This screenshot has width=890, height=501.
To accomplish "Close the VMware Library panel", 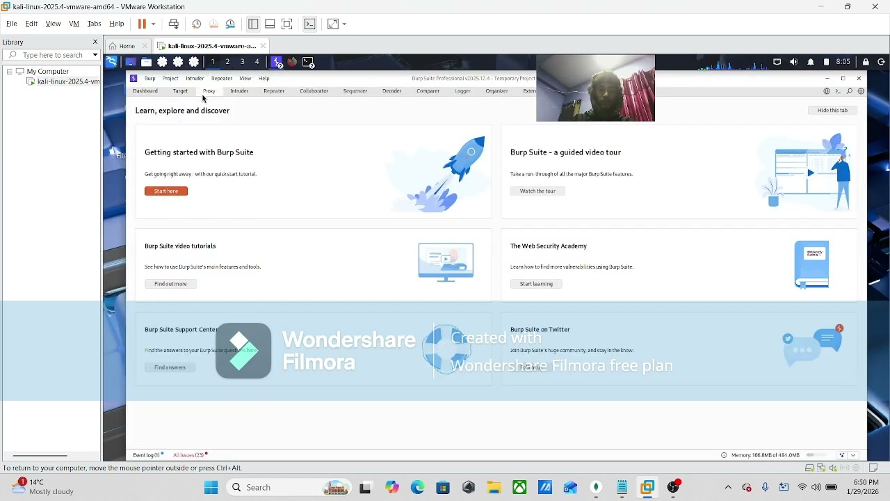I will [x=95, y=42].
